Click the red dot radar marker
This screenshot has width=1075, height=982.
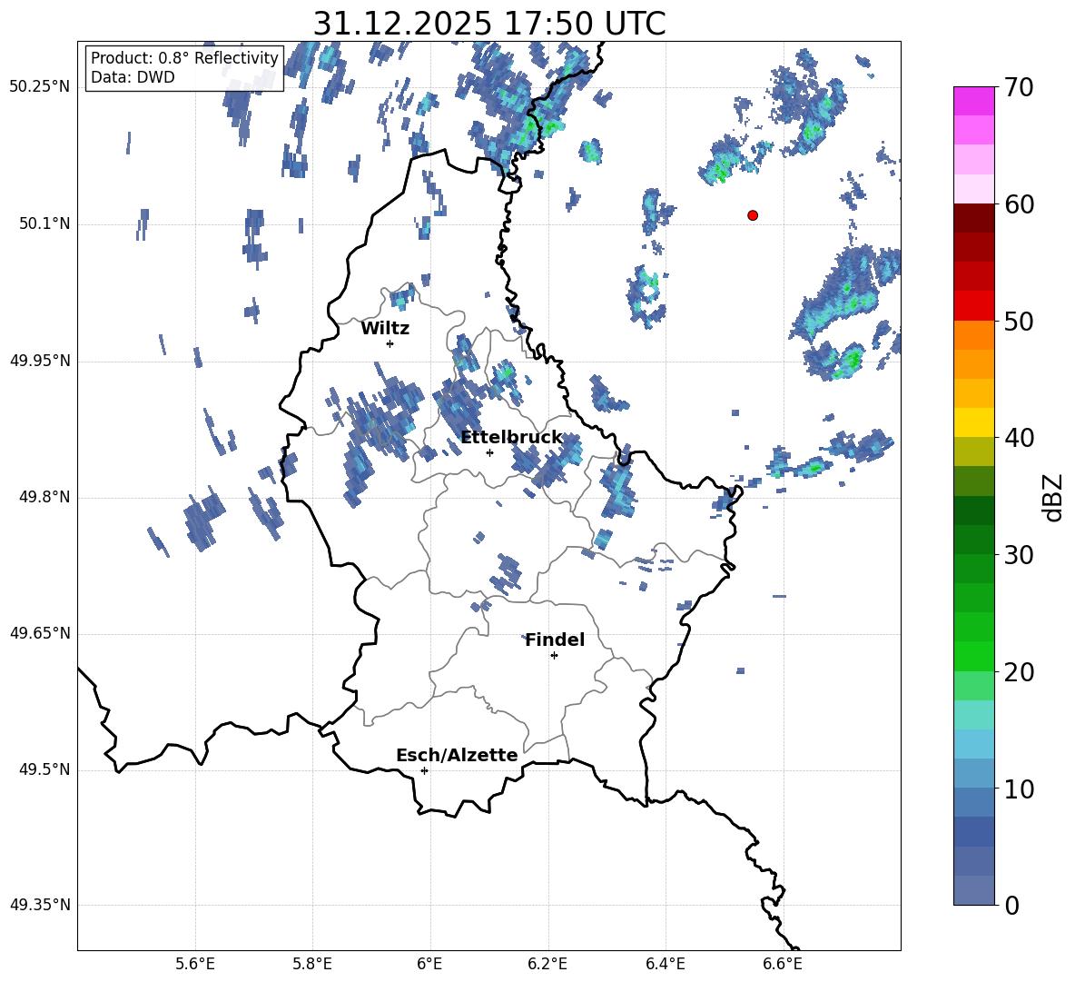753,215
